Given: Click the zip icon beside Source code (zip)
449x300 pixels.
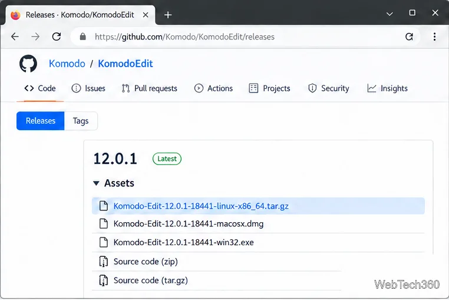Looking at the screenshot, I should pos(103,261).
